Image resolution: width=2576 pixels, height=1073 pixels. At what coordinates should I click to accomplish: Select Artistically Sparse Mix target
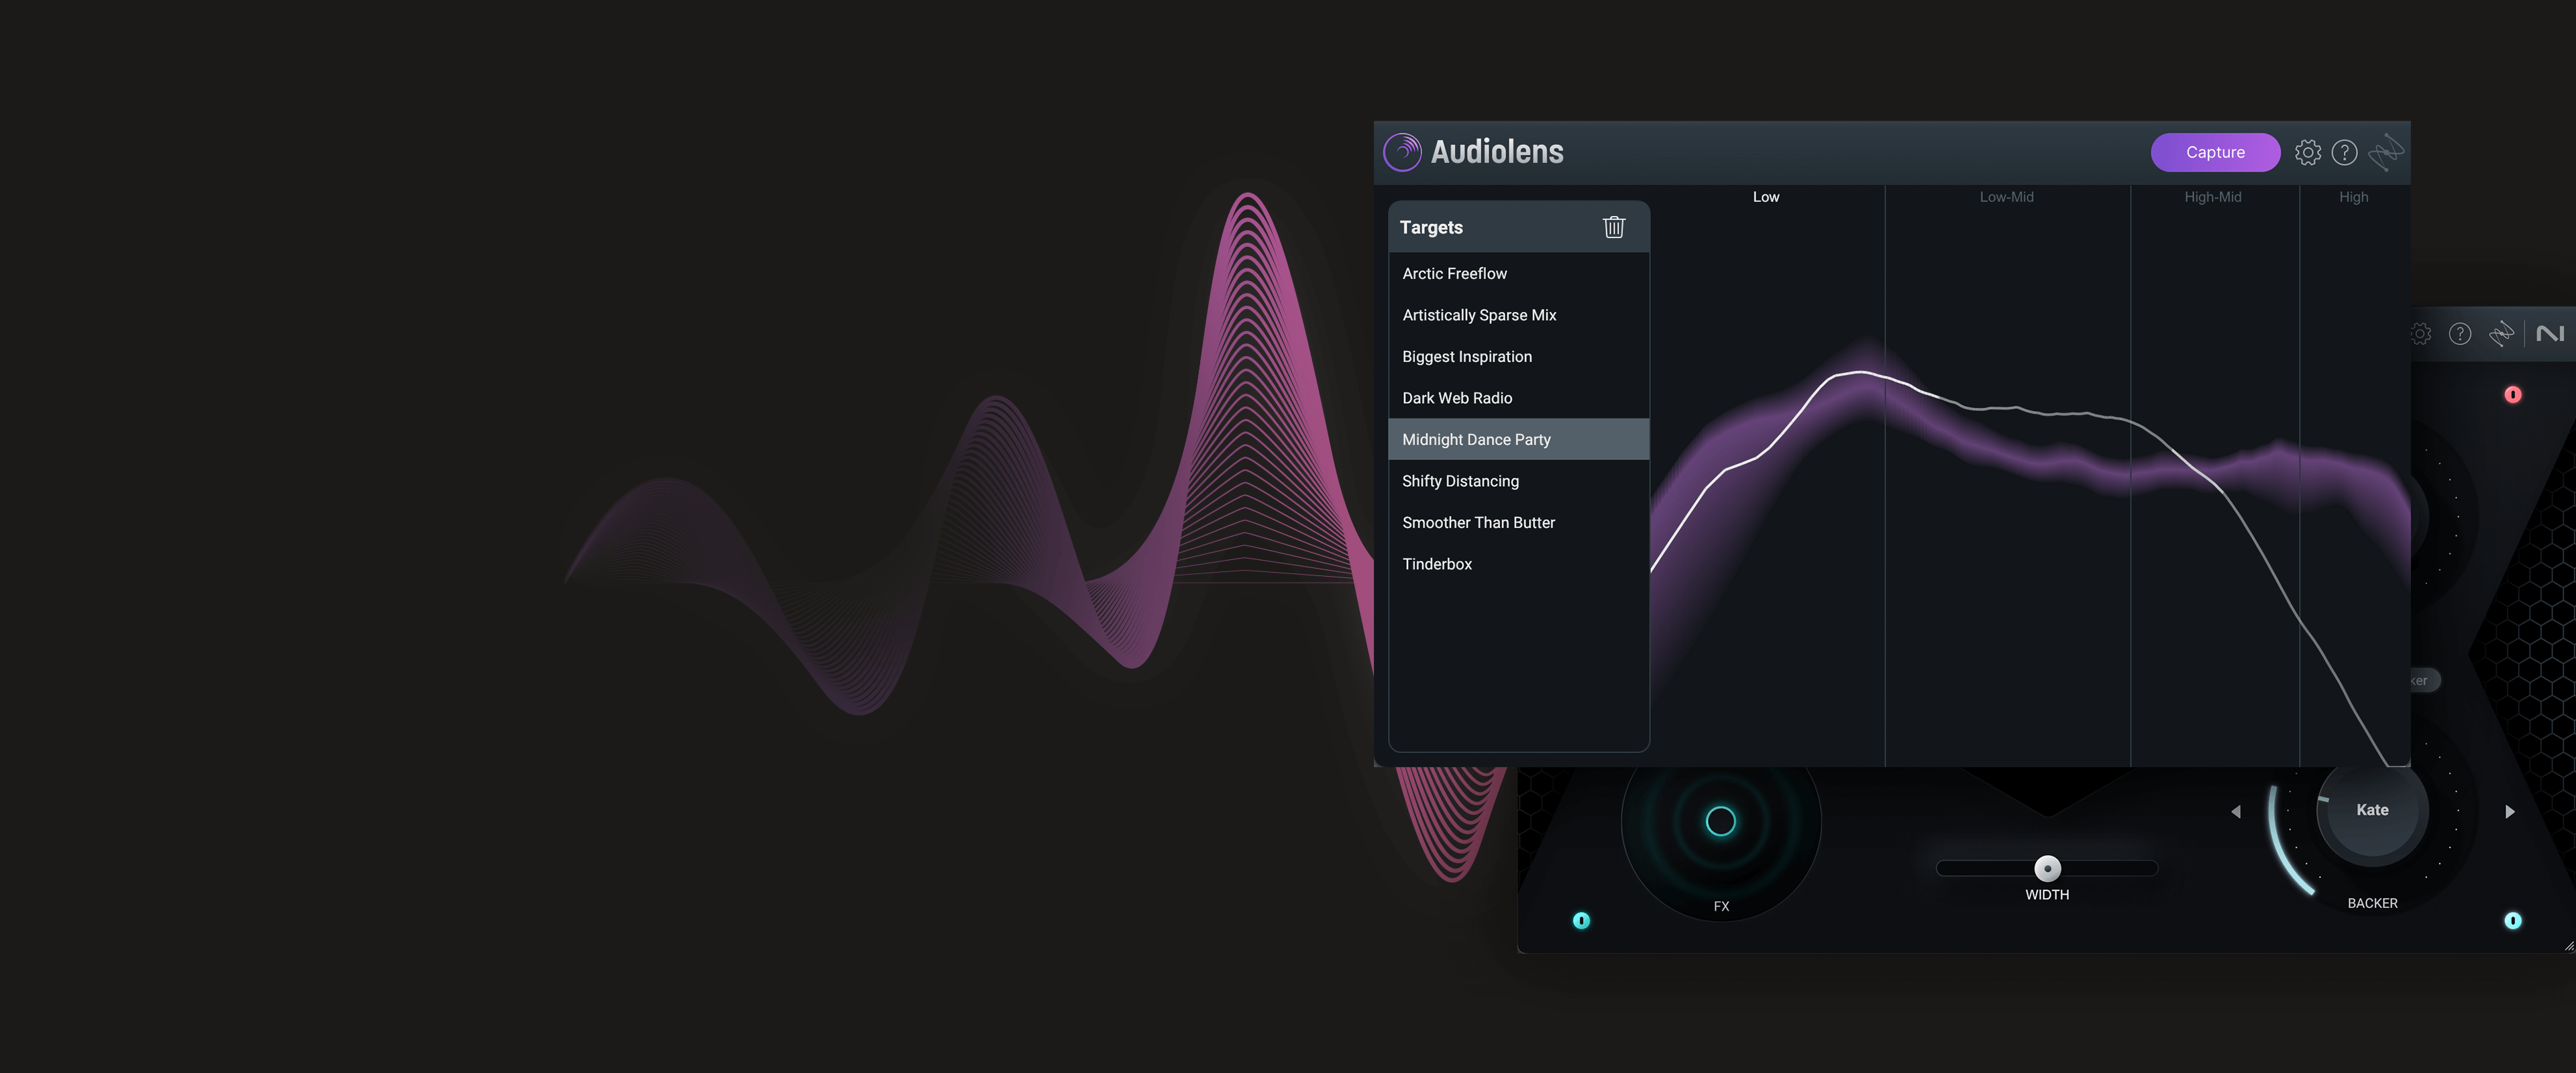pyautogui.click(x=1518, y=315)
